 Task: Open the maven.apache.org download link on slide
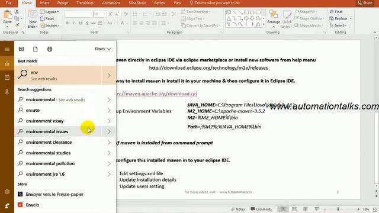pyautogui.click(x=156, y=93)
